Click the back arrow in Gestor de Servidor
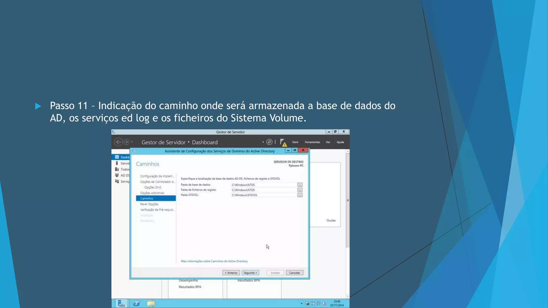 tap(118, 142)
